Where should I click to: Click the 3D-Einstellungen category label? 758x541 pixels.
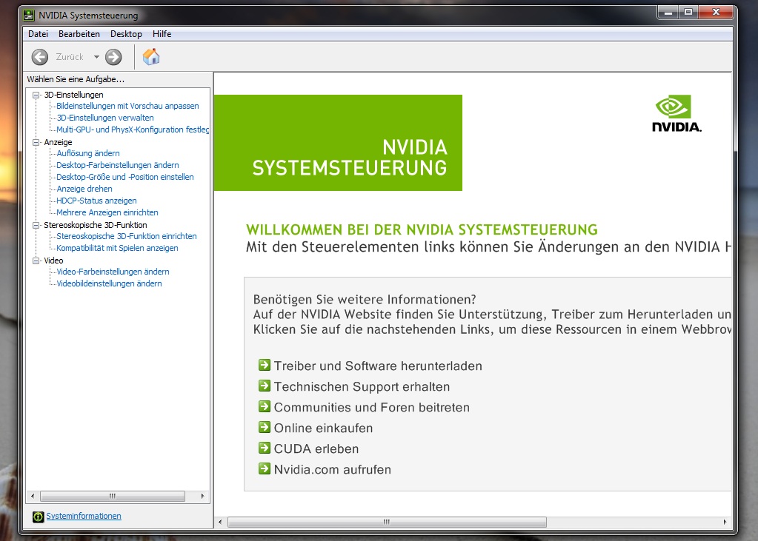click(x=73, y=95)
